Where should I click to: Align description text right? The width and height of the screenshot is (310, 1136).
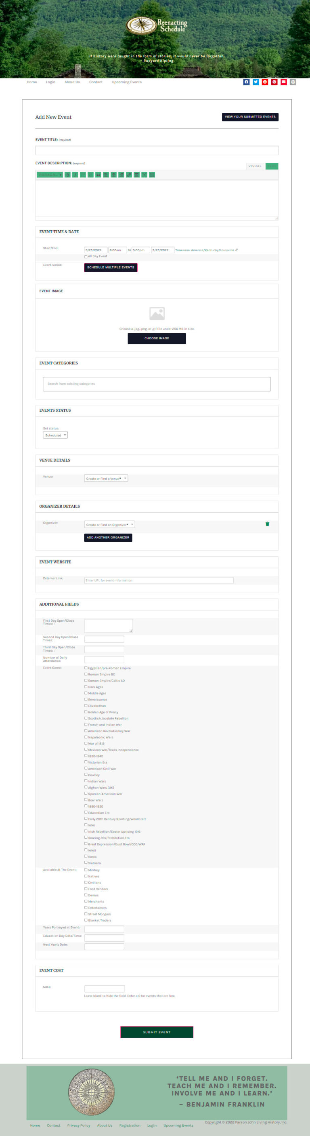121,175
